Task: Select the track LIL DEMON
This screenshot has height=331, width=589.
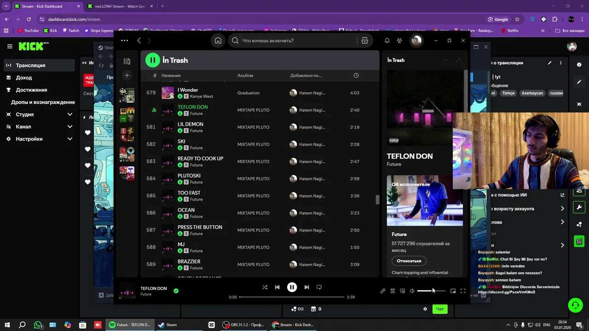Action: click(260, 127)
